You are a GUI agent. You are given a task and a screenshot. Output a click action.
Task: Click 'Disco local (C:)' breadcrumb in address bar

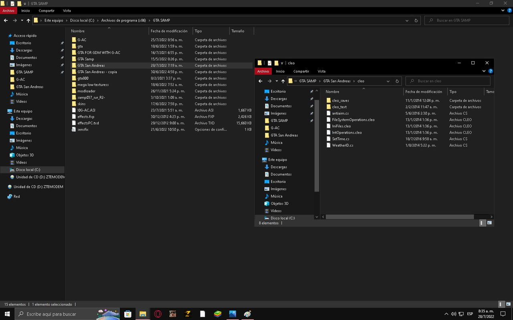(x=83, y=20)
